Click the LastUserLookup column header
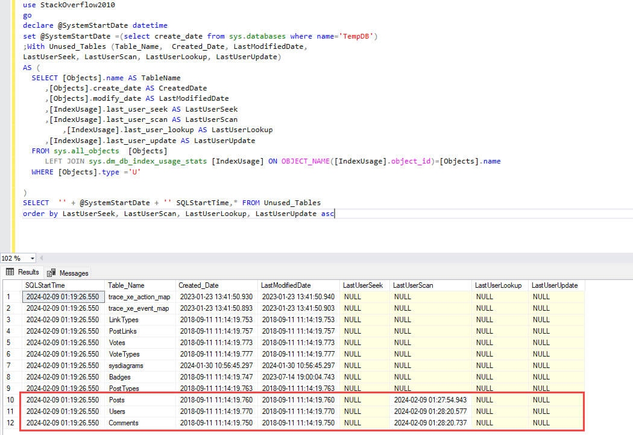The width and height of the screenshot is (633, 435). (x=499, y=285)
